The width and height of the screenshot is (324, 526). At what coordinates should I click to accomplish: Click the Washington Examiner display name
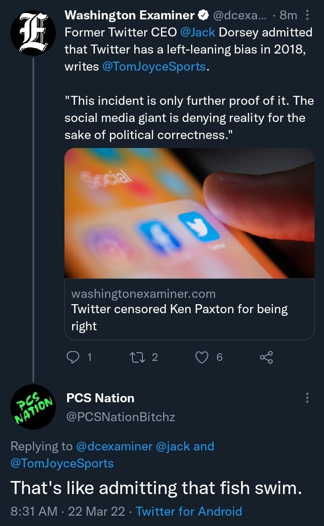(129, 15)
